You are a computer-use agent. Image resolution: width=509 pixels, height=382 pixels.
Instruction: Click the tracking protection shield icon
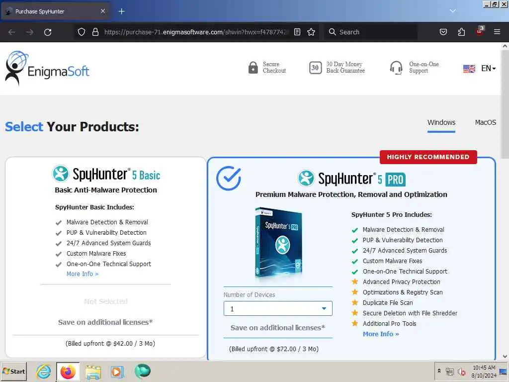[x=82, y=32]
